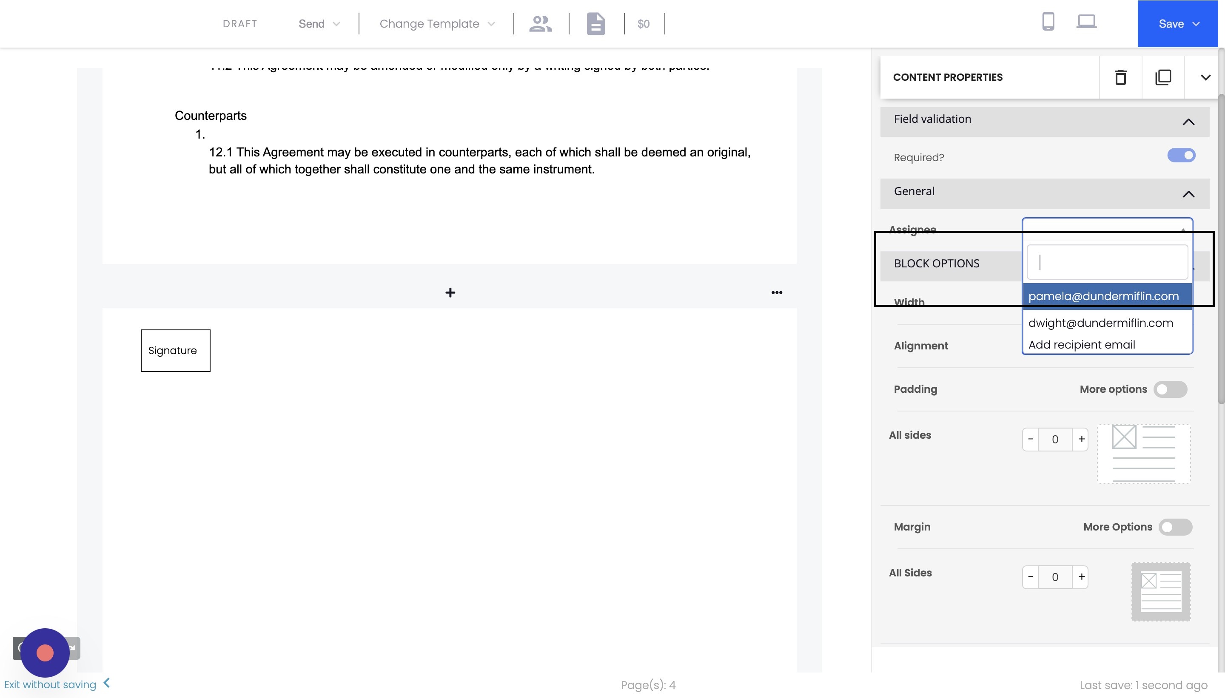Click the duplicate block icon

coord(1162,77)
